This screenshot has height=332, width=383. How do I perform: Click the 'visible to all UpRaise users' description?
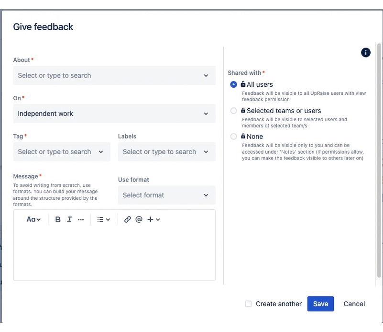point(304,96)
